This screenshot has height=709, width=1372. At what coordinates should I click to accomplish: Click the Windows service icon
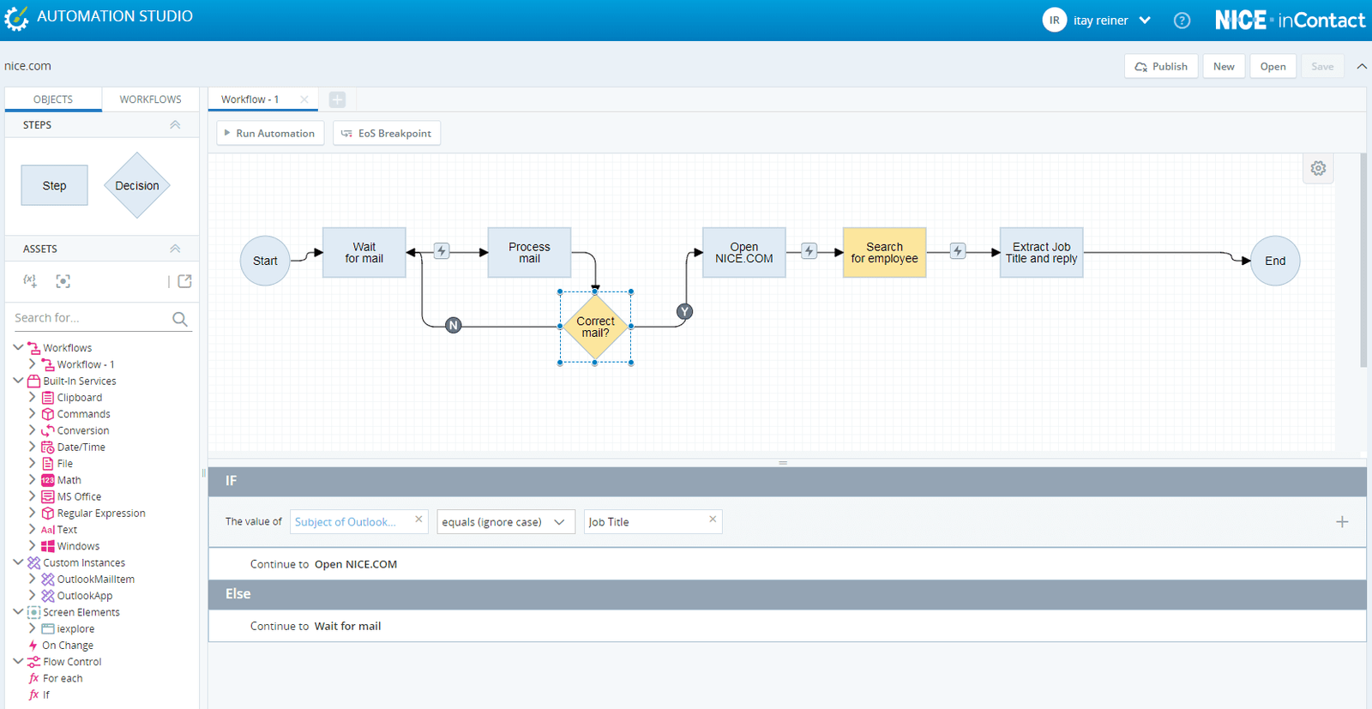coord(48,546)
